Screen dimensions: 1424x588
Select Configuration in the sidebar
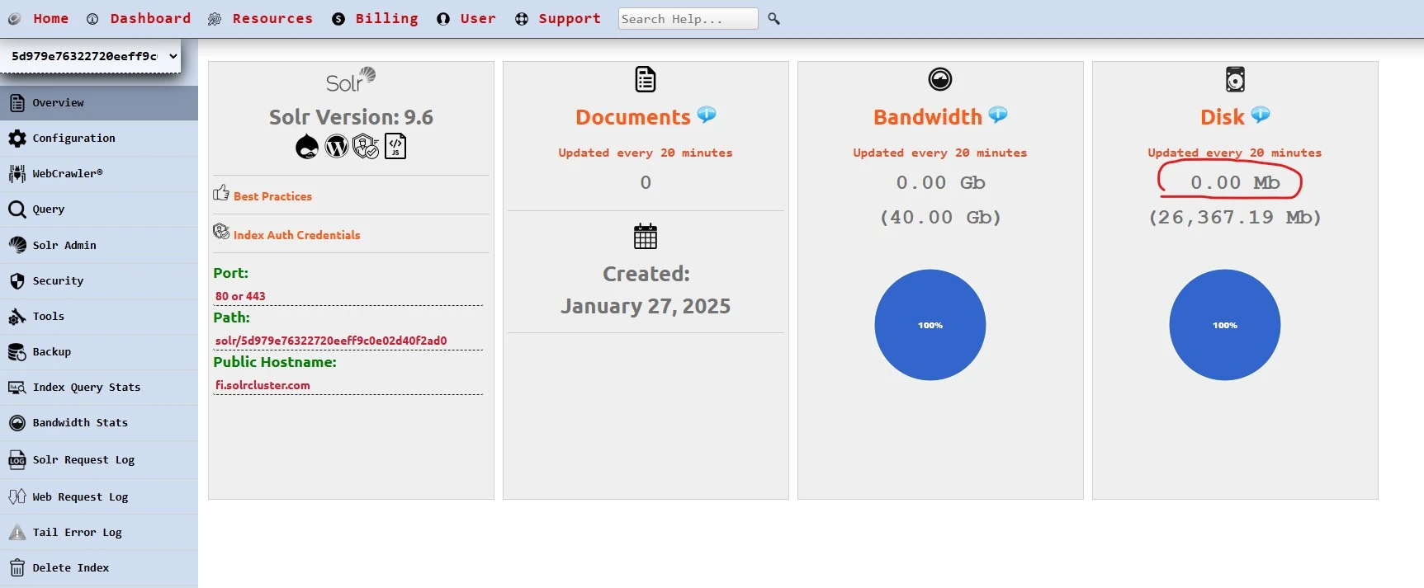pos(73,139)
